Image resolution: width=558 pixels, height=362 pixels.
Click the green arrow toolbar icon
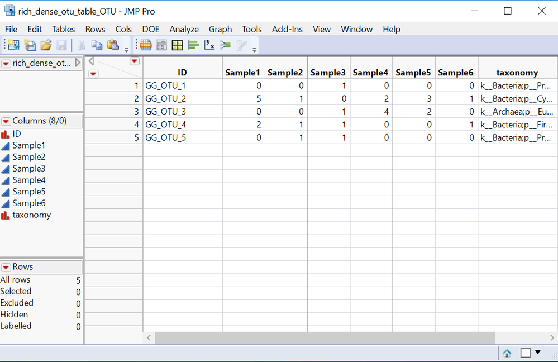(225, 45)
